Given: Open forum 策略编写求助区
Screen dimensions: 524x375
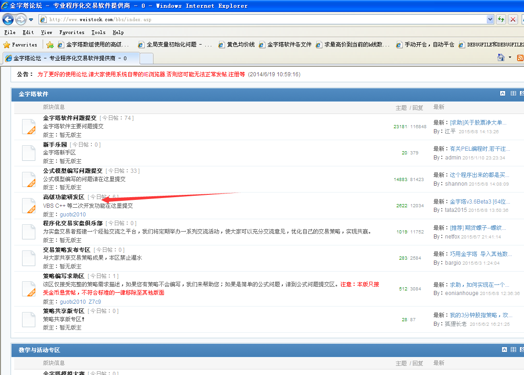Looking at the screenshot, I should (63, 276).
